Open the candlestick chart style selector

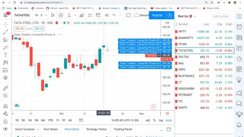(x=53, y=15)
